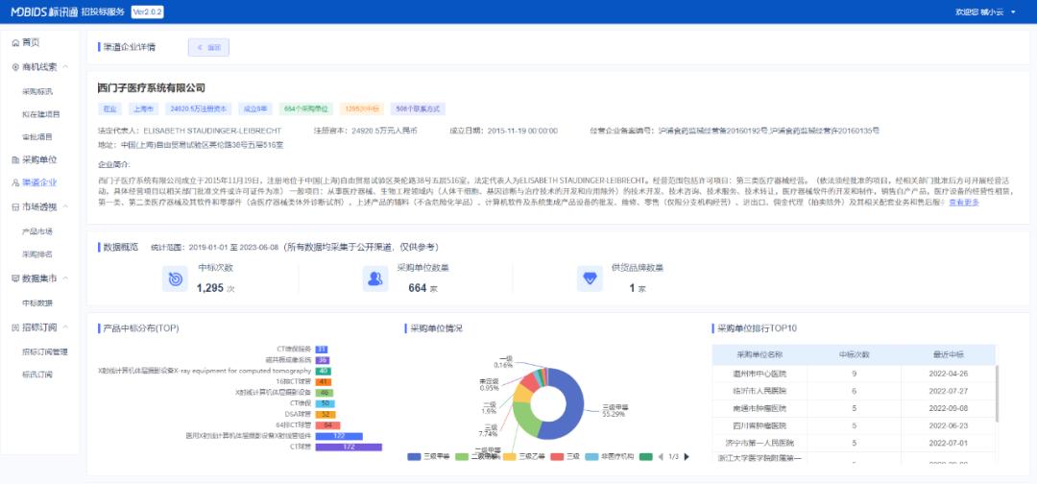Click the 临沂市人民医院 table row

click(854, 392)
